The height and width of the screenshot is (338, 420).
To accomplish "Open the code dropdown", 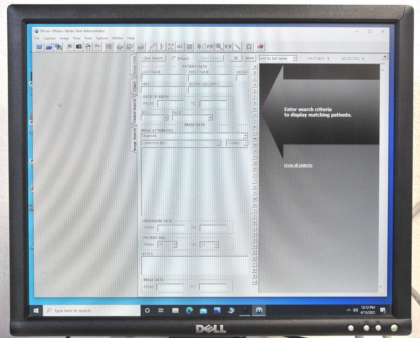I will (x=245, y=143).
